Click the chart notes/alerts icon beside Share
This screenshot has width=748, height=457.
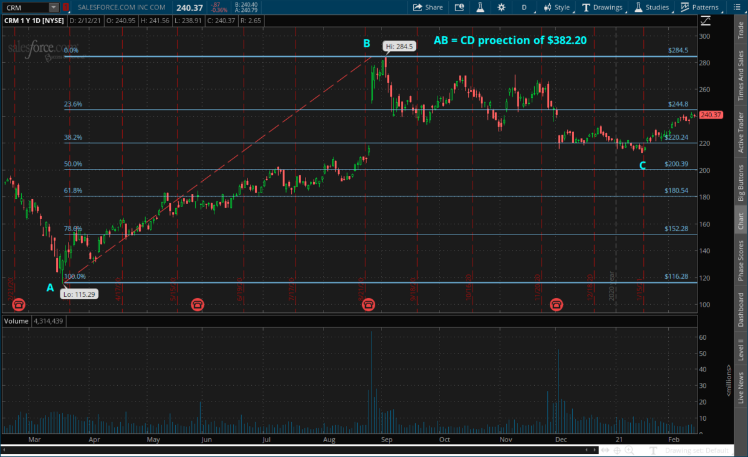pos(459,7)
